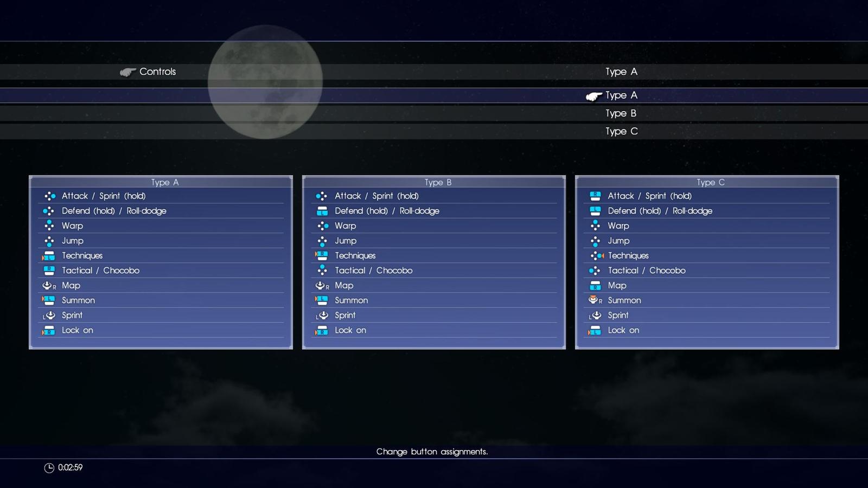Click the Attack shoulder-button icon in Type C
The height and width of the screenshot is (488, 868).
(x=595, y=196)
